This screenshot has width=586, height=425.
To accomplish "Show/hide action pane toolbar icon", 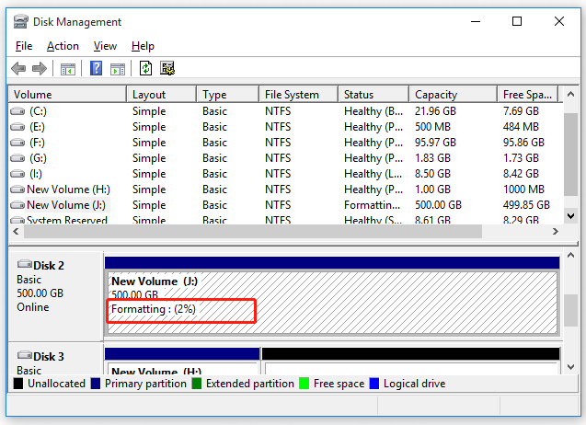I will (x=118, y=69).
